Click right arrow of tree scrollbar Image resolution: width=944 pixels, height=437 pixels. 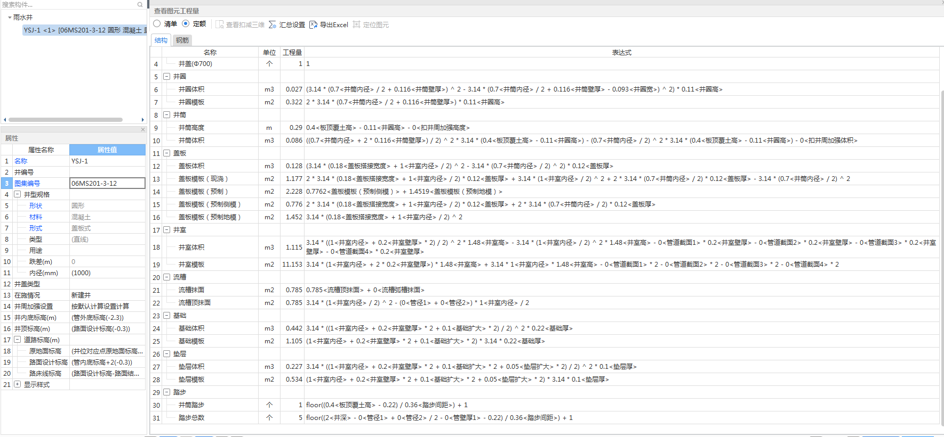coord(142,120)
